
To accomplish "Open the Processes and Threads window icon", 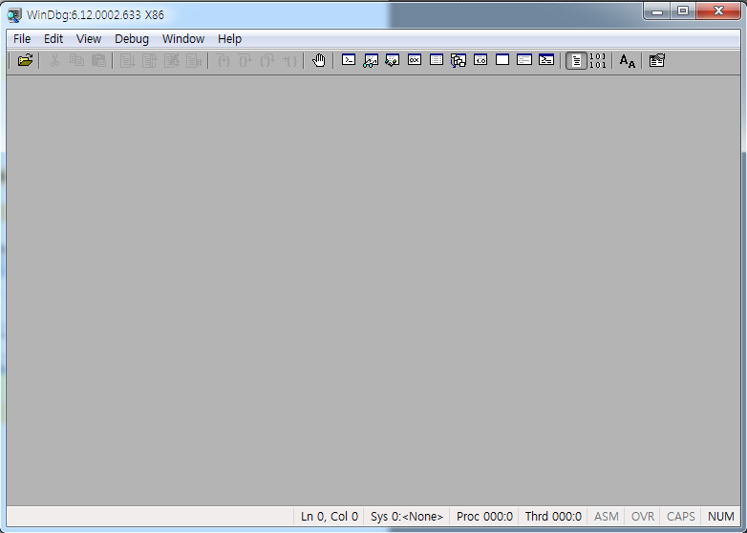I will pyautogui.click(x=524, y=60).
